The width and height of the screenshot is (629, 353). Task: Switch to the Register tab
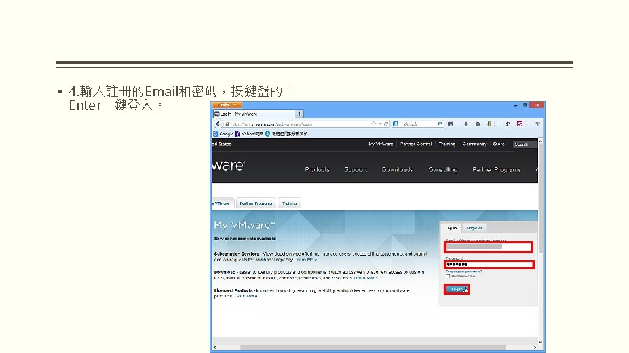click(474, 228)
